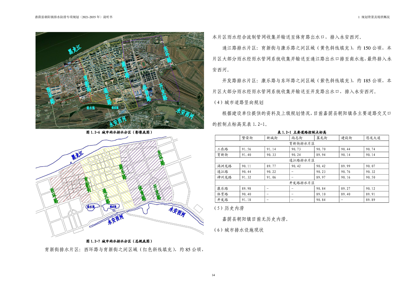Image resolution: width=417 pixels, height=294 pixels.
Task: Click the cell value 89.77
Action: coord(271,166)
